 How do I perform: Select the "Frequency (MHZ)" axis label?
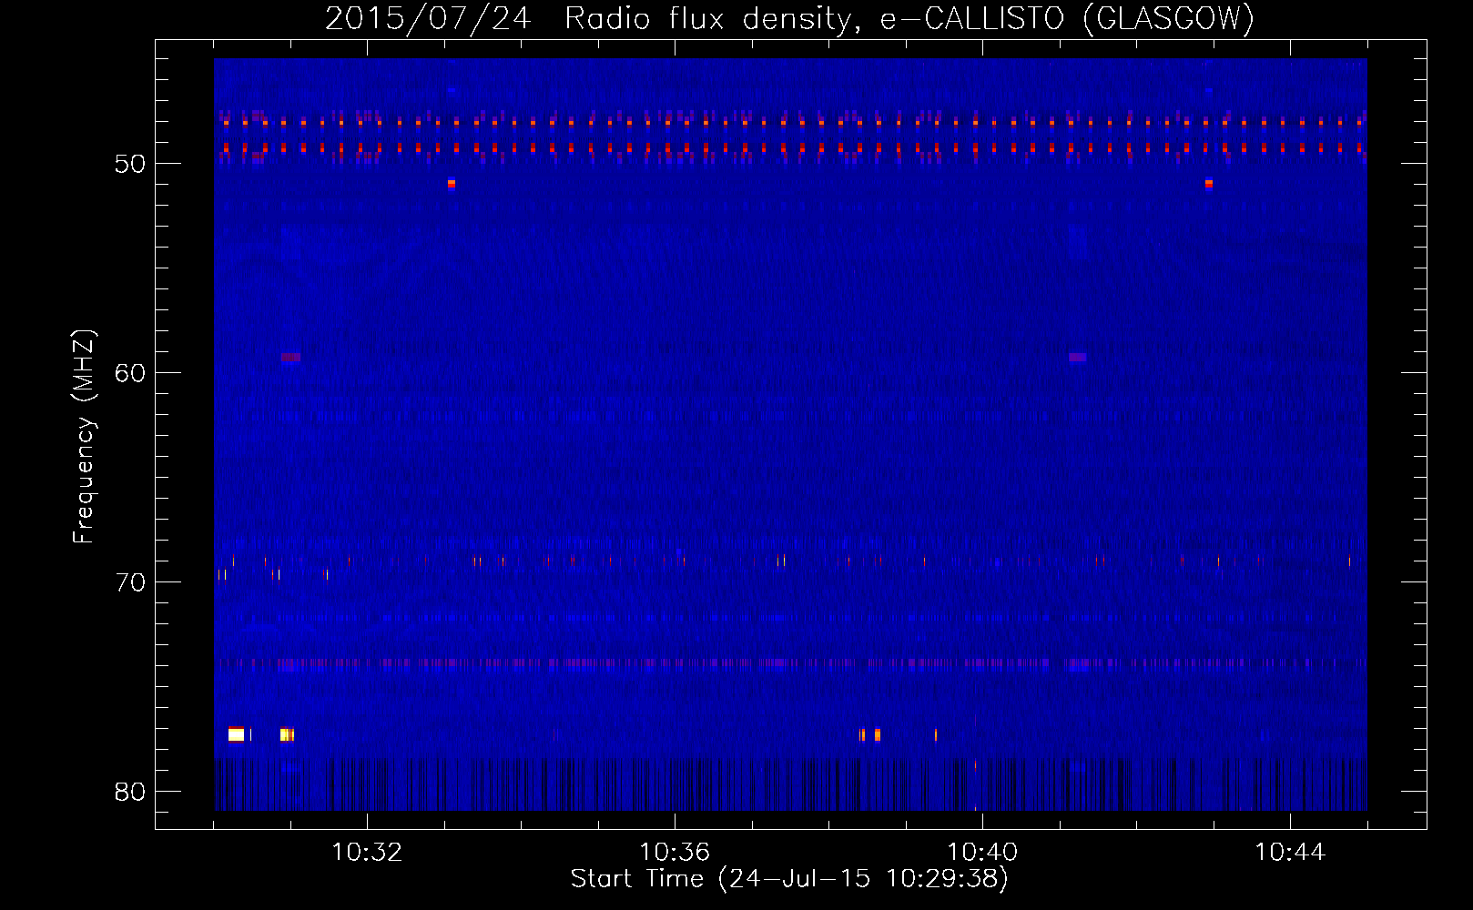[84, 437]
